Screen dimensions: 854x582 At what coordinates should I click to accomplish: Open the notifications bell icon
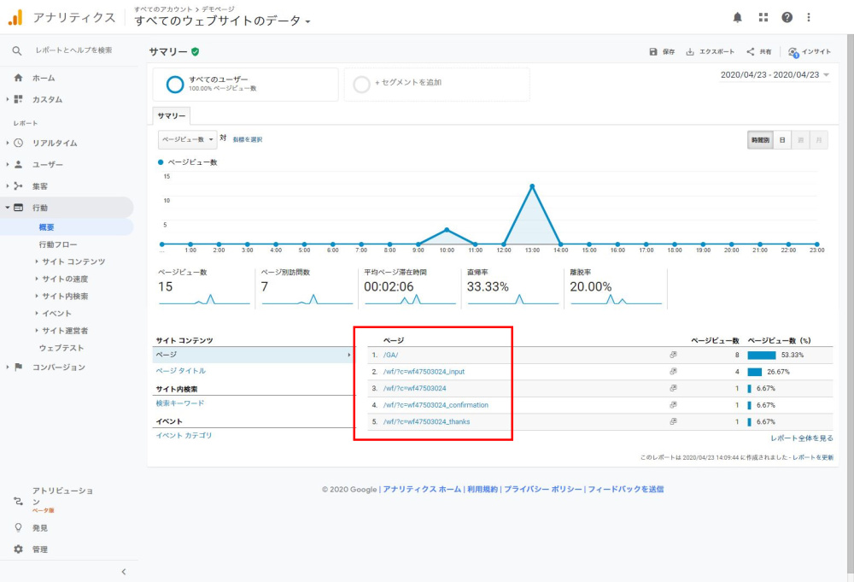pos(738,17)
